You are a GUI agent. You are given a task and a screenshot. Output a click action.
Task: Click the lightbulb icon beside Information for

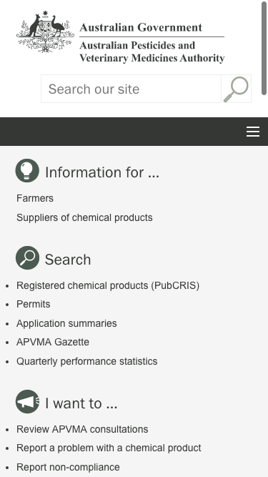pyautogui.click(x=27, y=171)
